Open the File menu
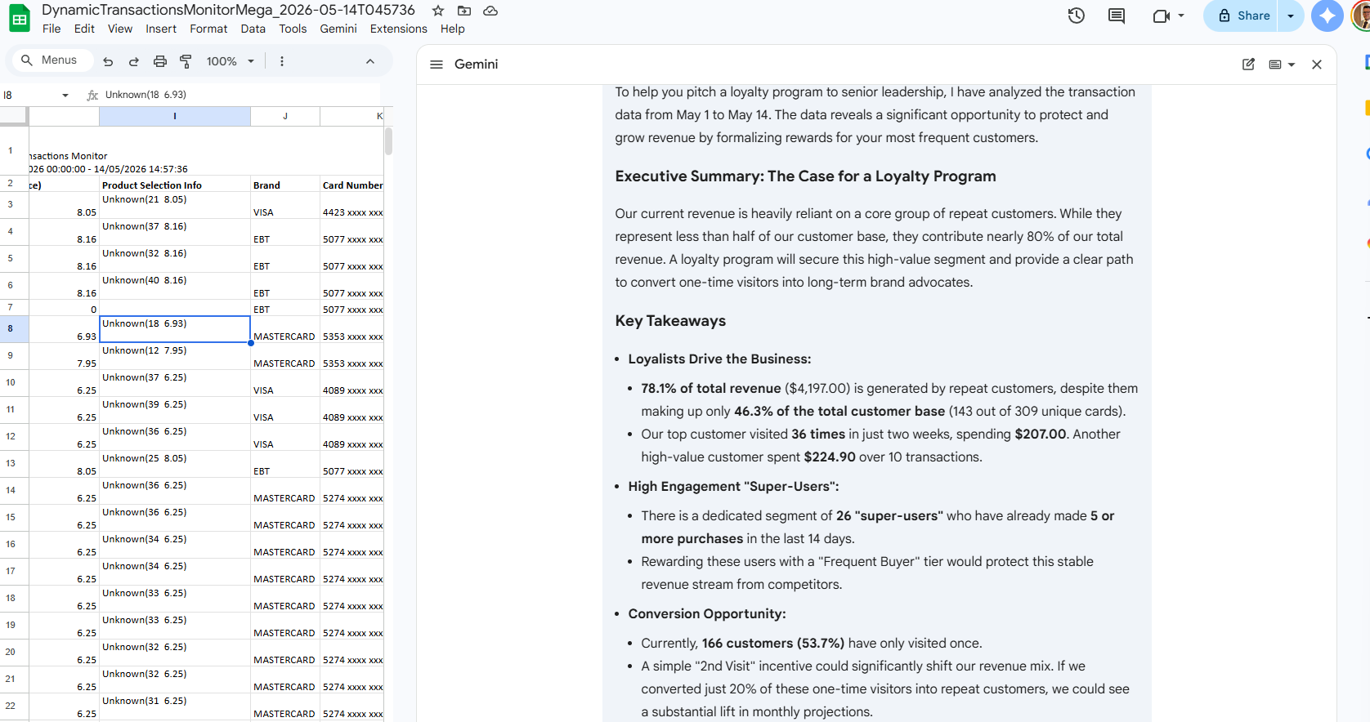The width and height of the screenshot is (1370, 722). [x=51, y=29]
